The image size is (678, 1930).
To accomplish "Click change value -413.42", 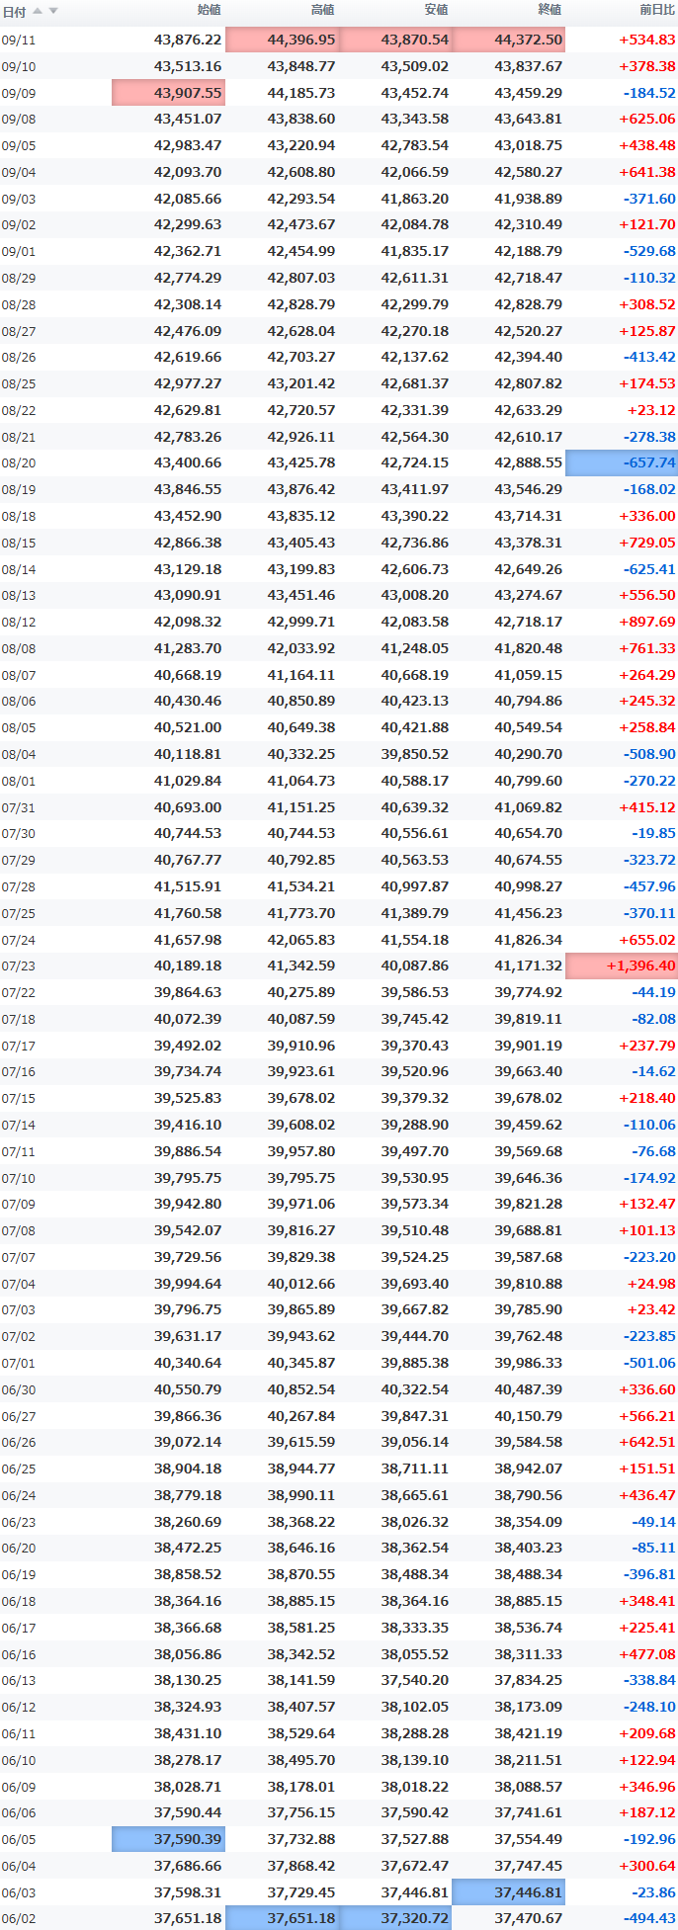I will 649,357.
